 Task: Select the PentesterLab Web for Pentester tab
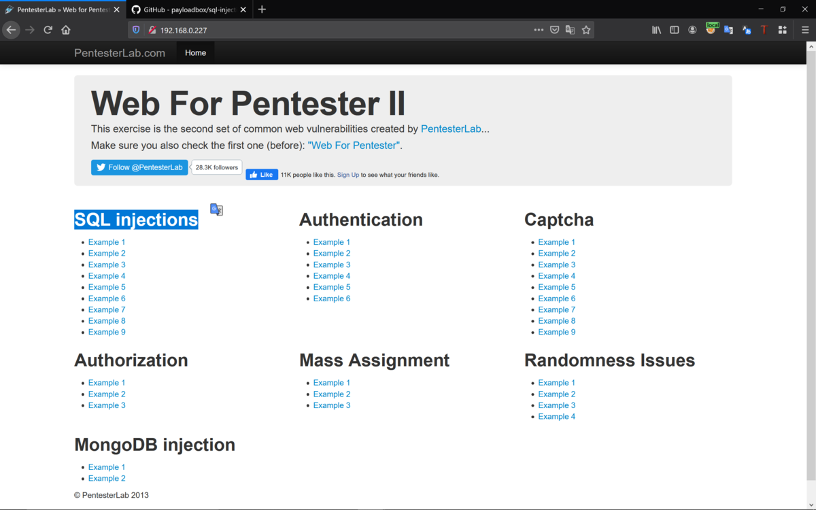pyautogui.click(x=63, y=10)
